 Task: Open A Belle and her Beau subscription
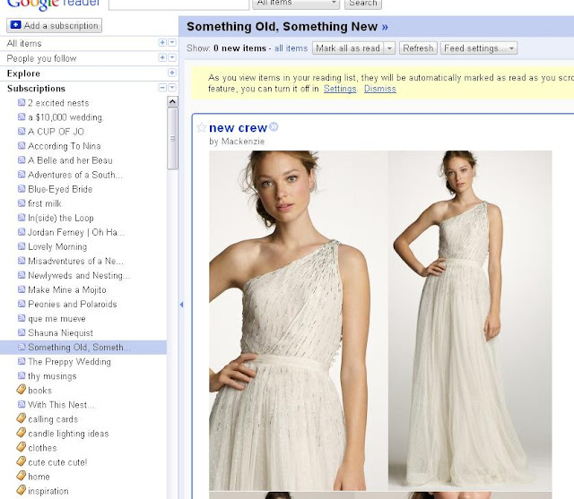coord(70,160)
